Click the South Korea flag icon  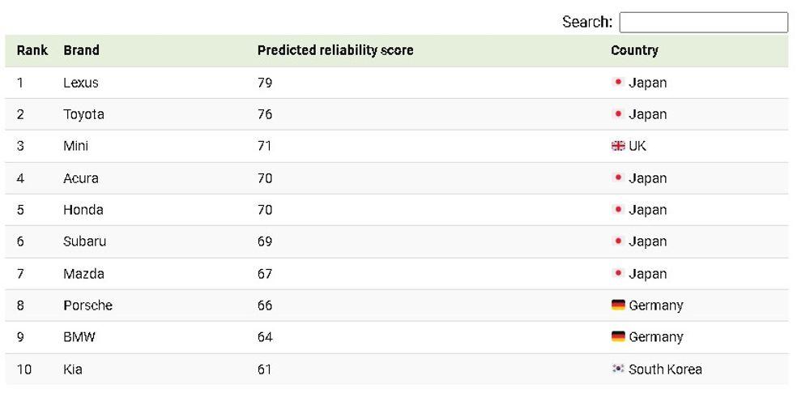coord(618,369)
